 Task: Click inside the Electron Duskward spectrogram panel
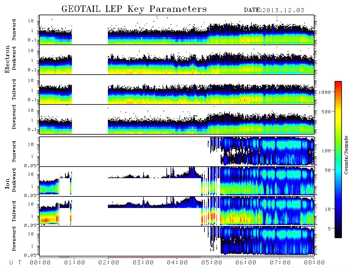click(177, 59)
